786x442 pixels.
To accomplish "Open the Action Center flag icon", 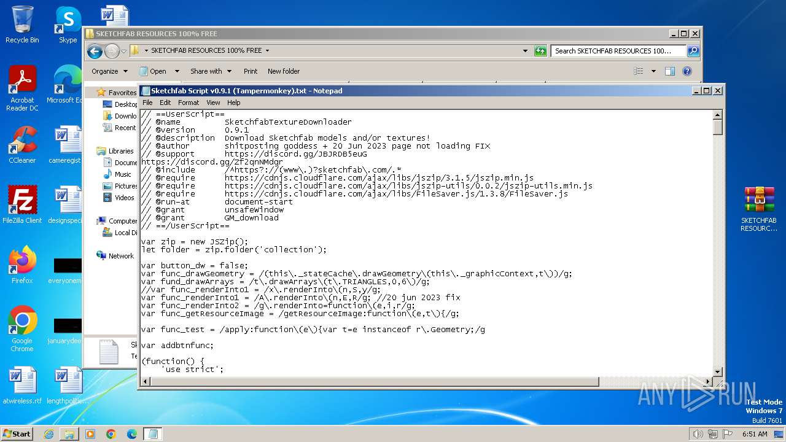I will [x=728, y=434].
